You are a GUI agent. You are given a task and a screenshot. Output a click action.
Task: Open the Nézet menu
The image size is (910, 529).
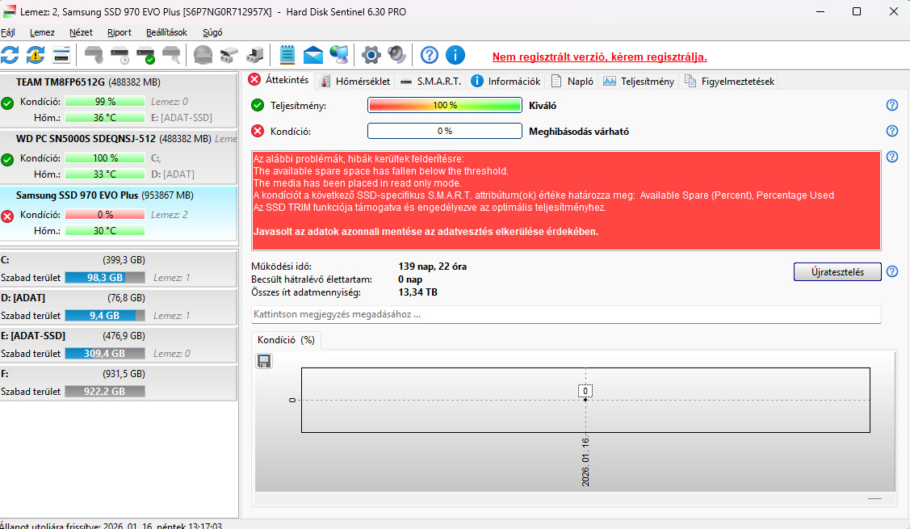click(x=81, y=32)
